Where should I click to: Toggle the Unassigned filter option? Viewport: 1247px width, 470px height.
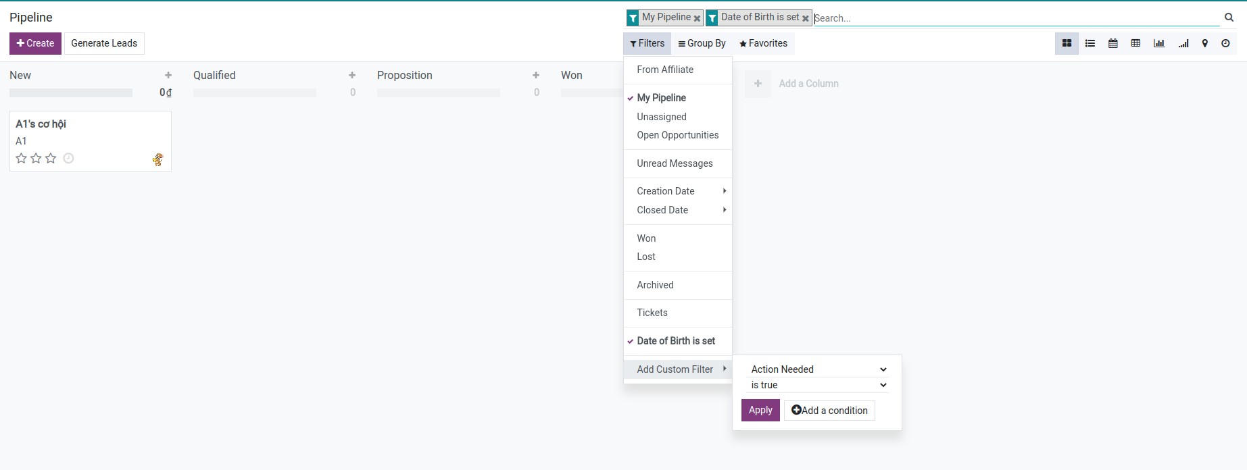[661, 117]
